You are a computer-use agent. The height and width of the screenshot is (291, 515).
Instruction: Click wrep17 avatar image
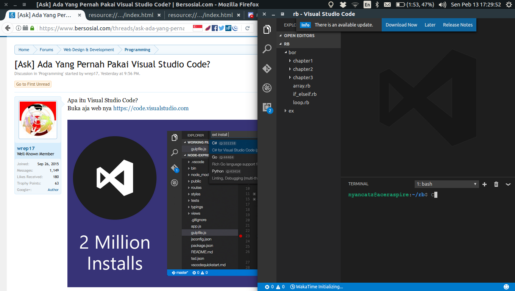pyautogui.click(x=38, y=120)
